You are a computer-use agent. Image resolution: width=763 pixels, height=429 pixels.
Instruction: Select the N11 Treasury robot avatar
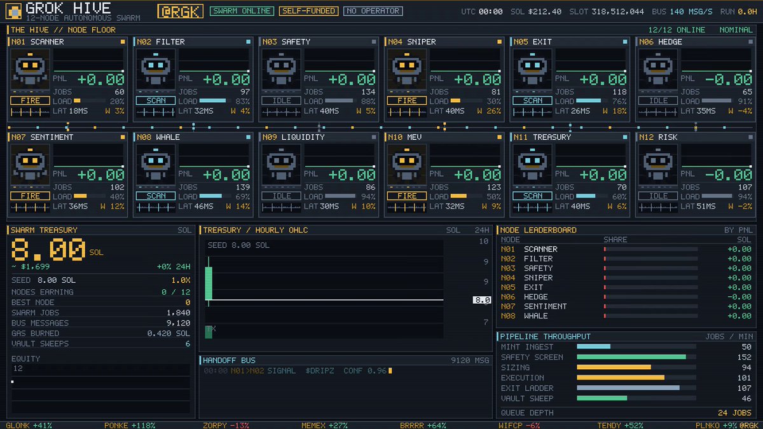click(532, 163)
